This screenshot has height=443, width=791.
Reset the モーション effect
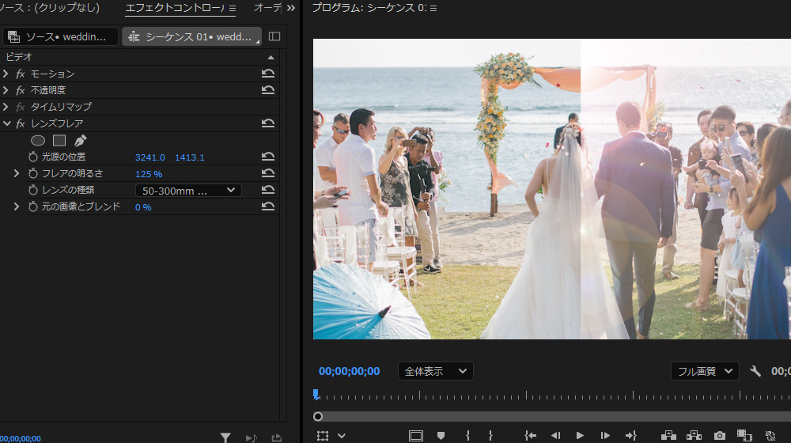point(268,74)
